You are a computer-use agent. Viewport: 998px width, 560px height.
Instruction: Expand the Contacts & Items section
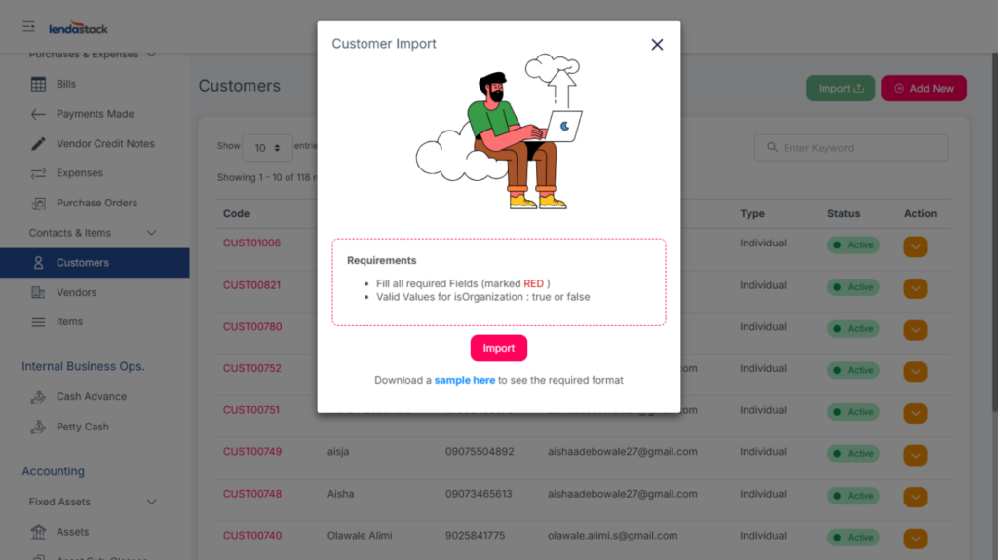tap(151, 233)
